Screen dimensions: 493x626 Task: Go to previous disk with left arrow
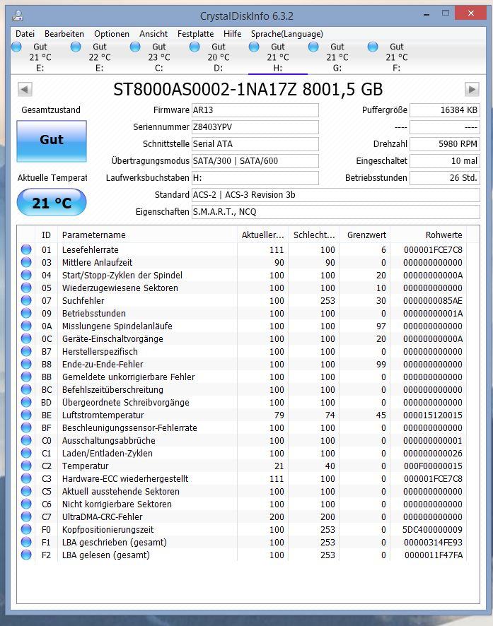tap(25, 89)
